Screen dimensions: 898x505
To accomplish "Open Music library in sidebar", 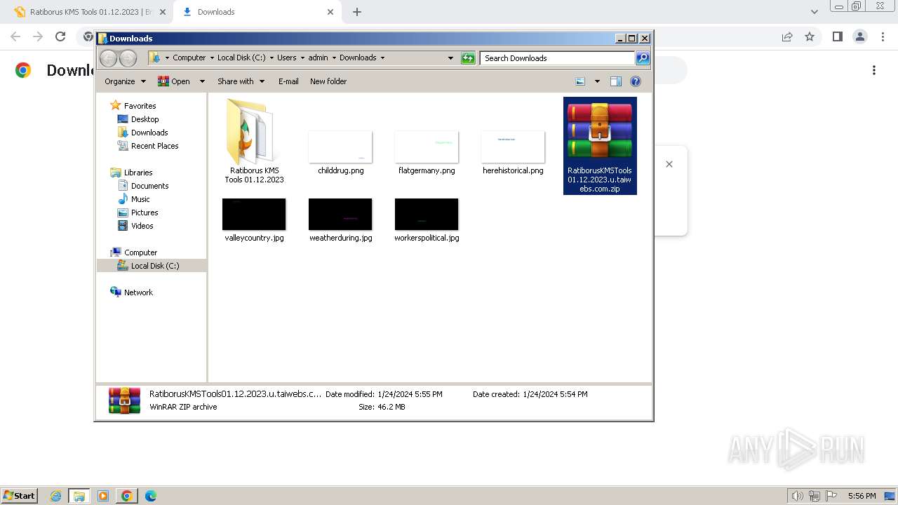I will click(x=133, y=199).
